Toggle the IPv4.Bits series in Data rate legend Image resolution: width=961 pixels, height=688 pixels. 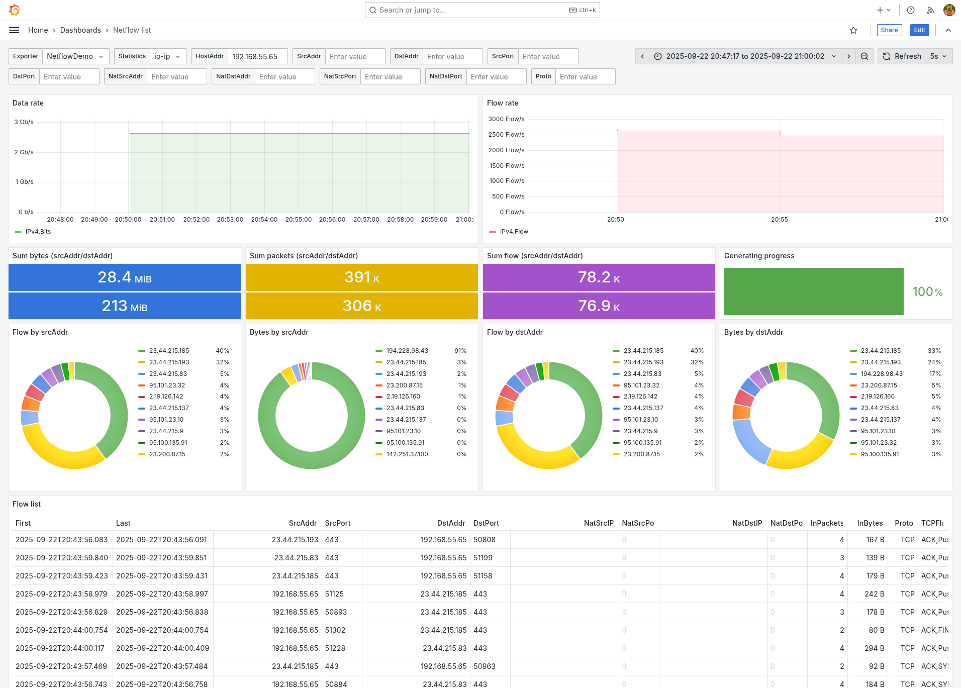pyautogui.click(x=38, y=232)
